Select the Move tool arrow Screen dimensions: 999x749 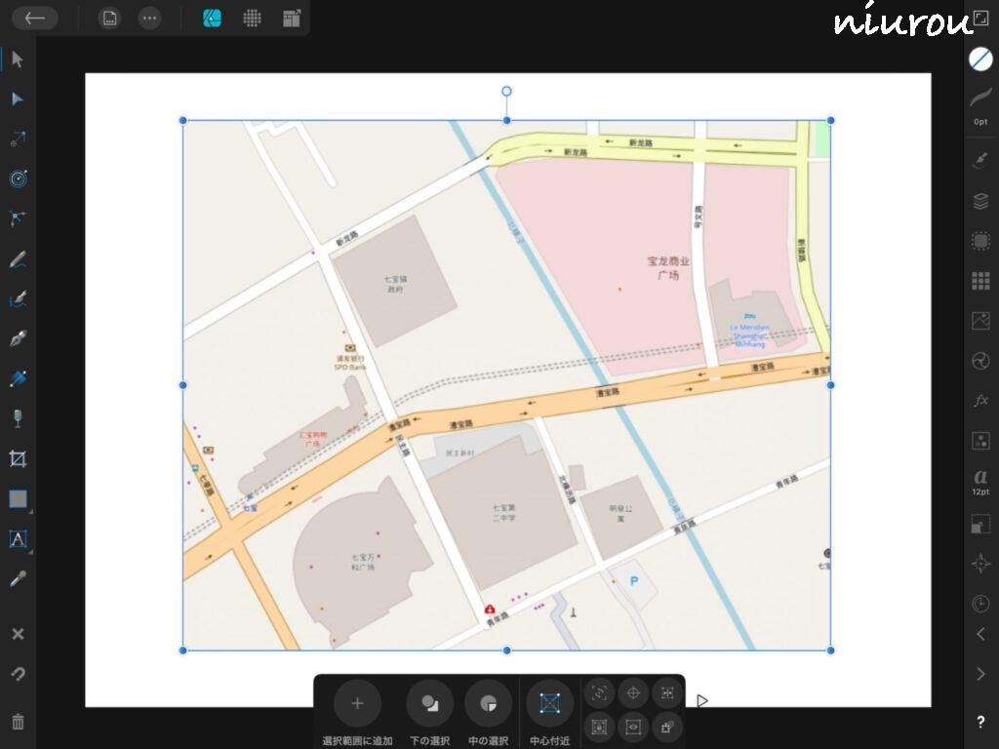[x=18, y=59]
